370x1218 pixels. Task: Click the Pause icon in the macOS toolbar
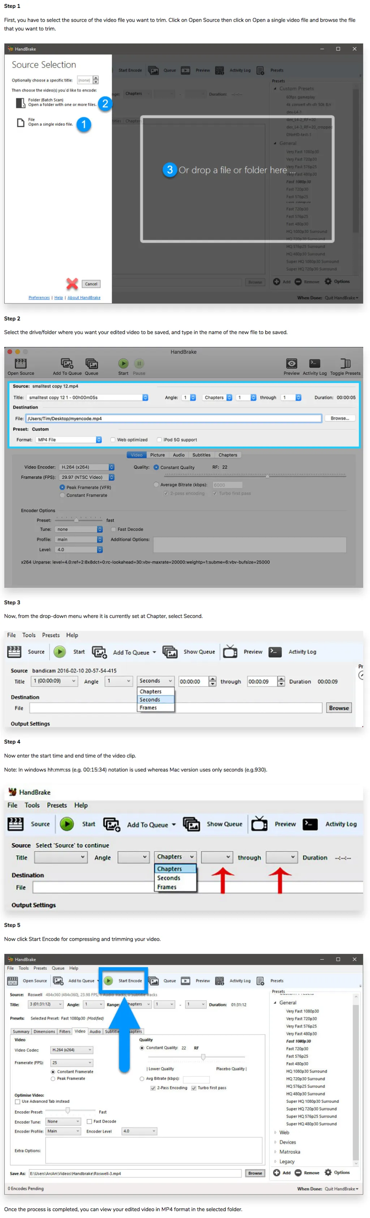pyautogui.click(x=139, y=363)
